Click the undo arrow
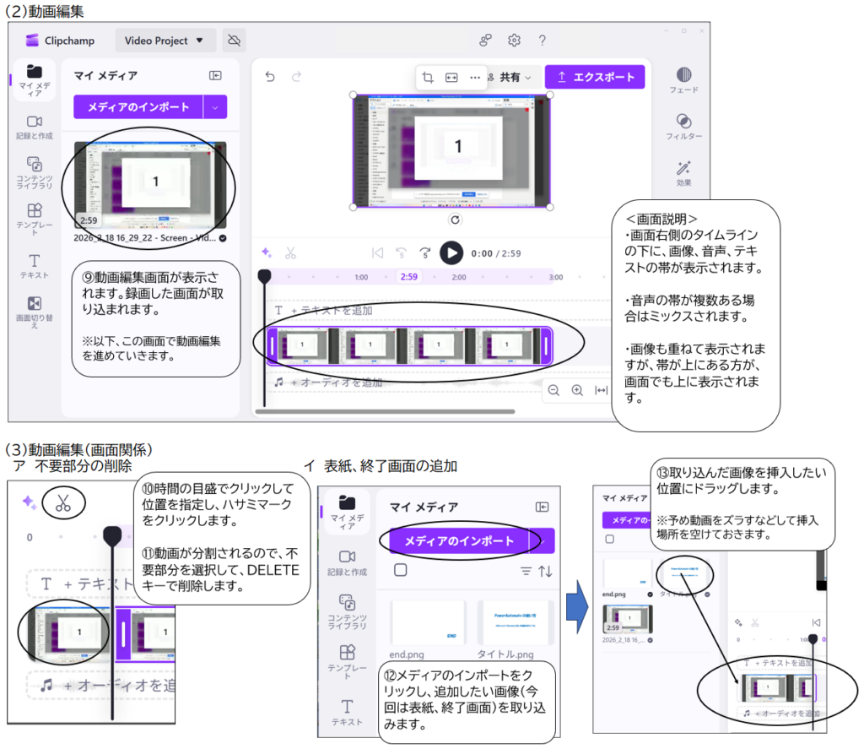This screenshot has height=749, width=864. (270, 77)
